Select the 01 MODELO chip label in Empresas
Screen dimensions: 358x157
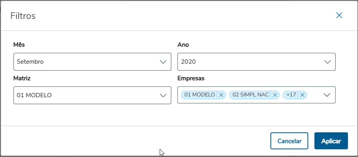point(199,95)
